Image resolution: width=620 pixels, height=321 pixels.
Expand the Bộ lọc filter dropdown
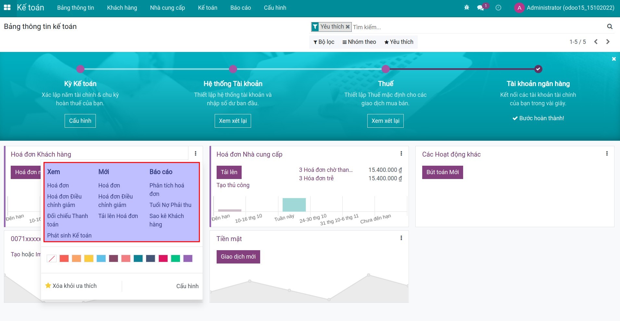point(324,42)
